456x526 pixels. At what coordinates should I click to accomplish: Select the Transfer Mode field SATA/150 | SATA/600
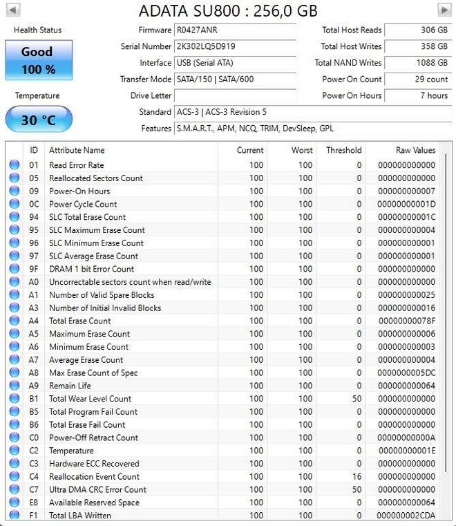tap(235, 79)
